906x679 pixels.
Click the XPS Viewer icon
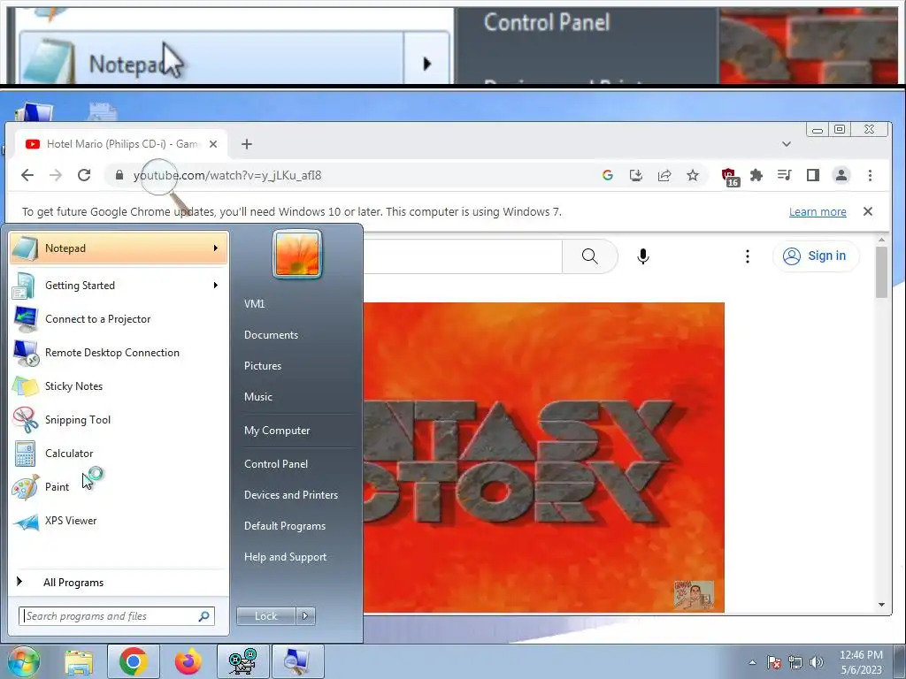pyautogui.click(x=25, y=521)
